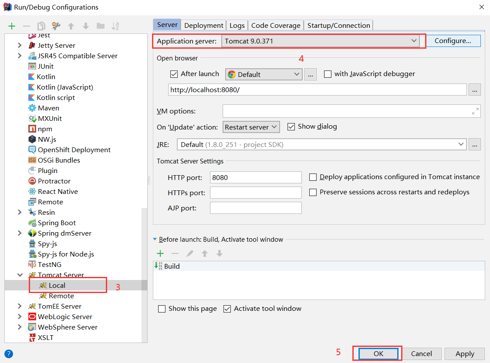Switch to the Startup/Connection tab

click(x=338, y=25)
